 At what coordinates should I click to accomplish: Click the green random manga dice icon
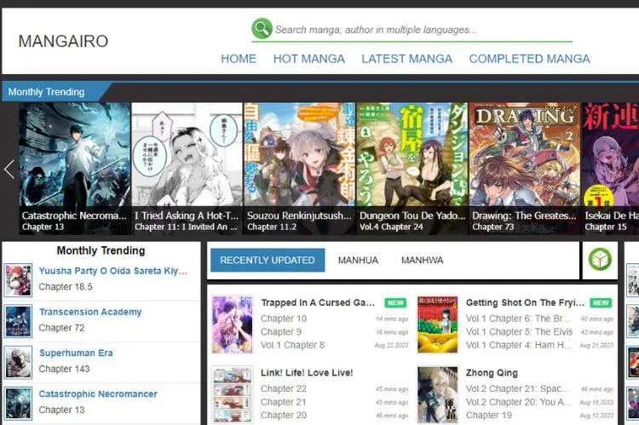[600, 259]
